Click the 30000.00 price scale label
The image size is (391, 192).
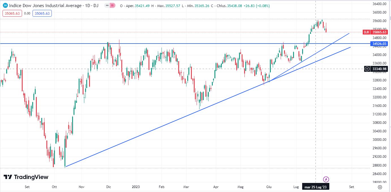(380, 140)
